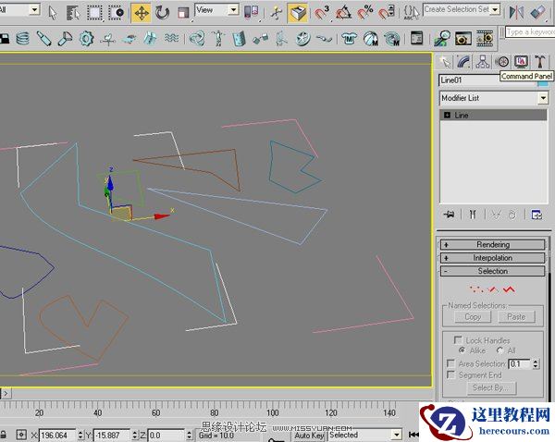Viewport: 555px width, 442px height.
Task: Open Edit Named Selection Sets
Action: (412, 12)
